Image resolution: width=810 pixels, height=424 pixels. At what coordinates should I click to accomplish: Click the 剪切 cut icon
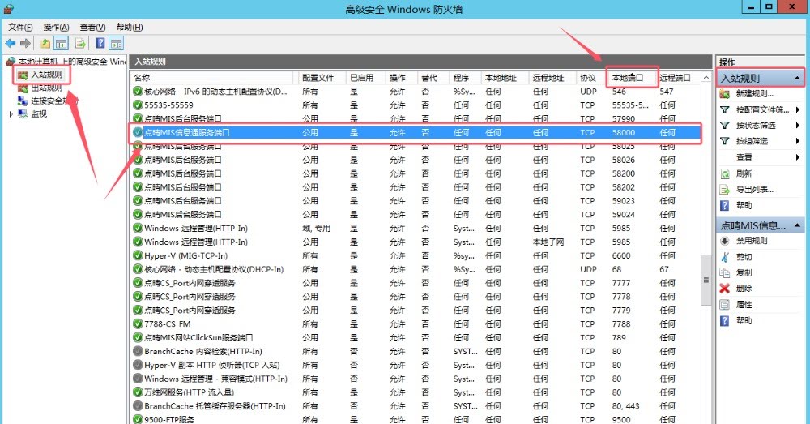click(x=725, y=257)
